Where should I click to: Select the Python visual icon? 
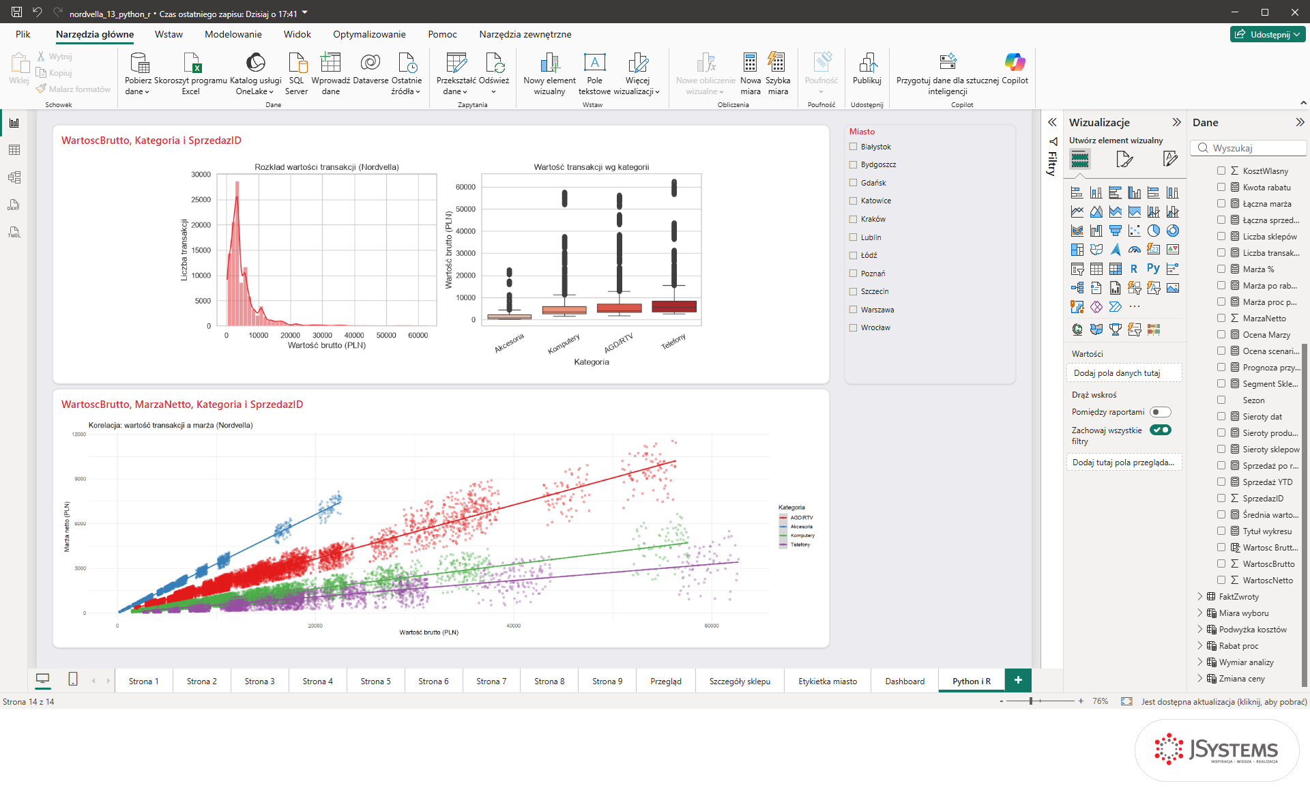(1153, 269)
